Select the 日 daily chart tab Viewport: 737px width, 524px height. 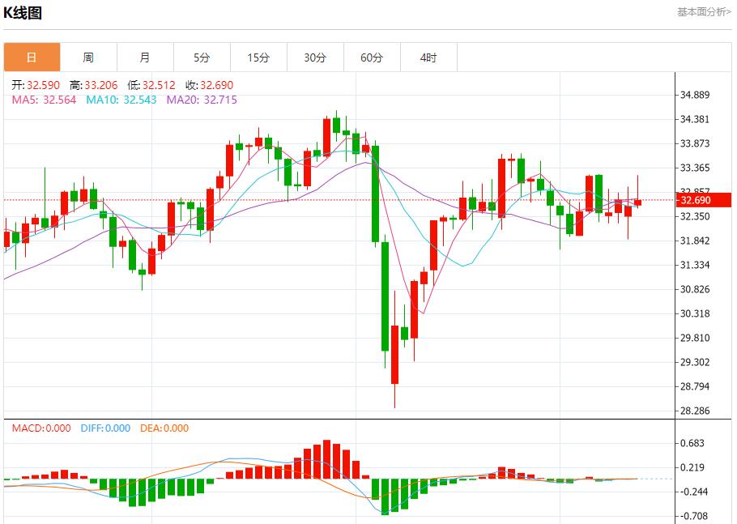[x=32, y=58]
